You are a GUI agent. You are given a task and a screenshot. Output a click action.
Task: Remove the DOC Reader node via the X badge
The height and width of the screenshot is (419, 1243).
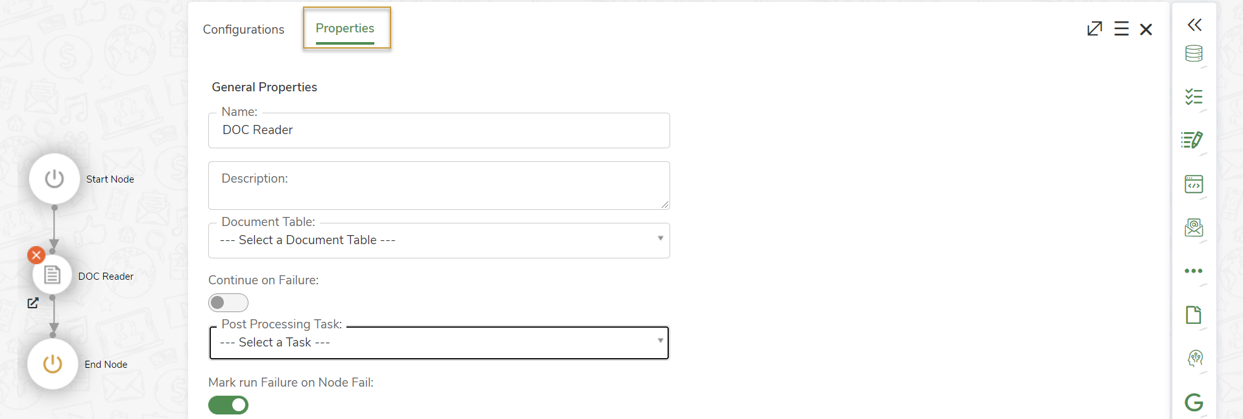(x=36, y=255)
